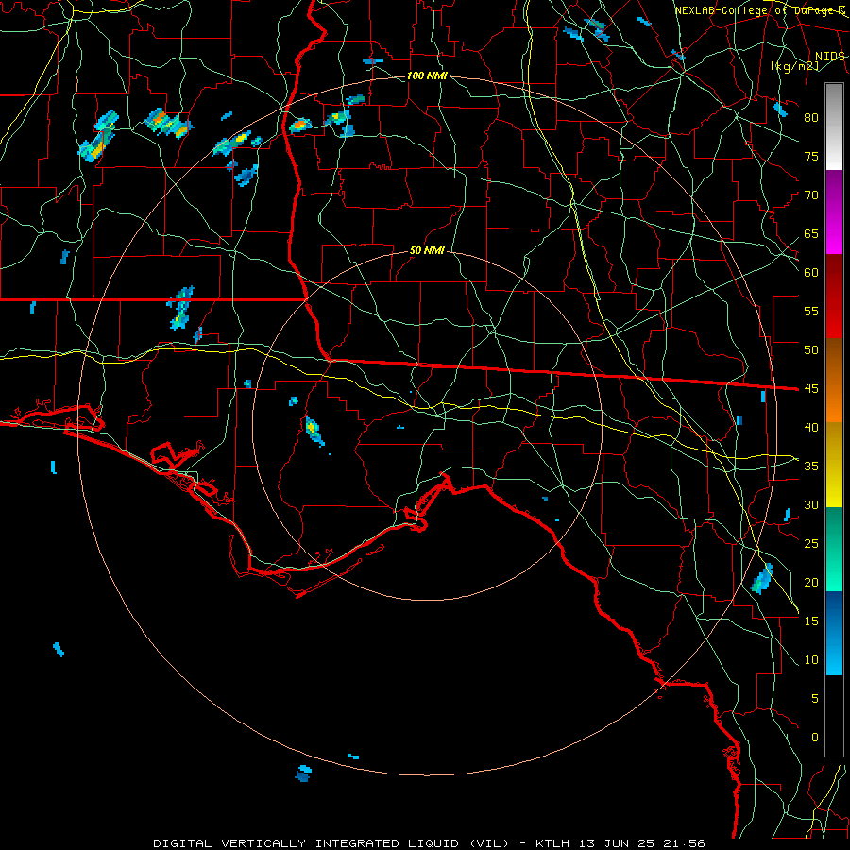Click the [kg/m2] units label
The height and width of the screenshot is (850, 850).
[x=794, y=66]
